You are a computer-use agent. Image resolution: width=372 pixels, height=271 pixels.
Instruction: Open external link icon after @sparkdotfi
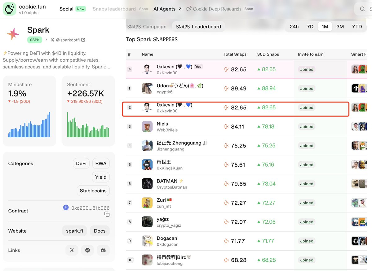(x=83, y=40)
